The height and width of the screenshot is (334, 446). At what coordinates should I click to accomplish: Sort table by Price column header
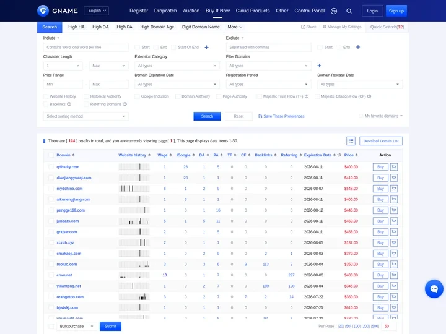click(x=349, y=155)
